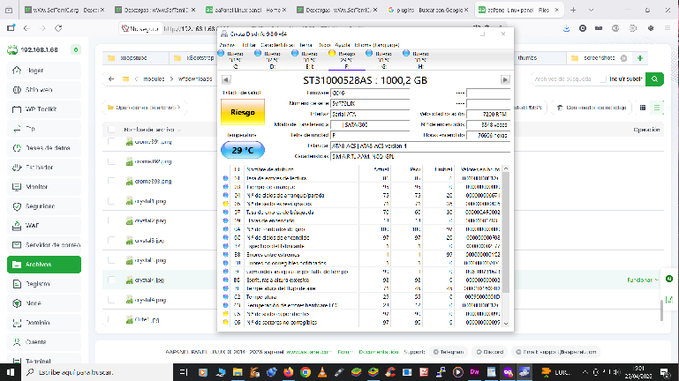Click the yellow Riesgo health status button
679x381 pixels.
(243, 113)
